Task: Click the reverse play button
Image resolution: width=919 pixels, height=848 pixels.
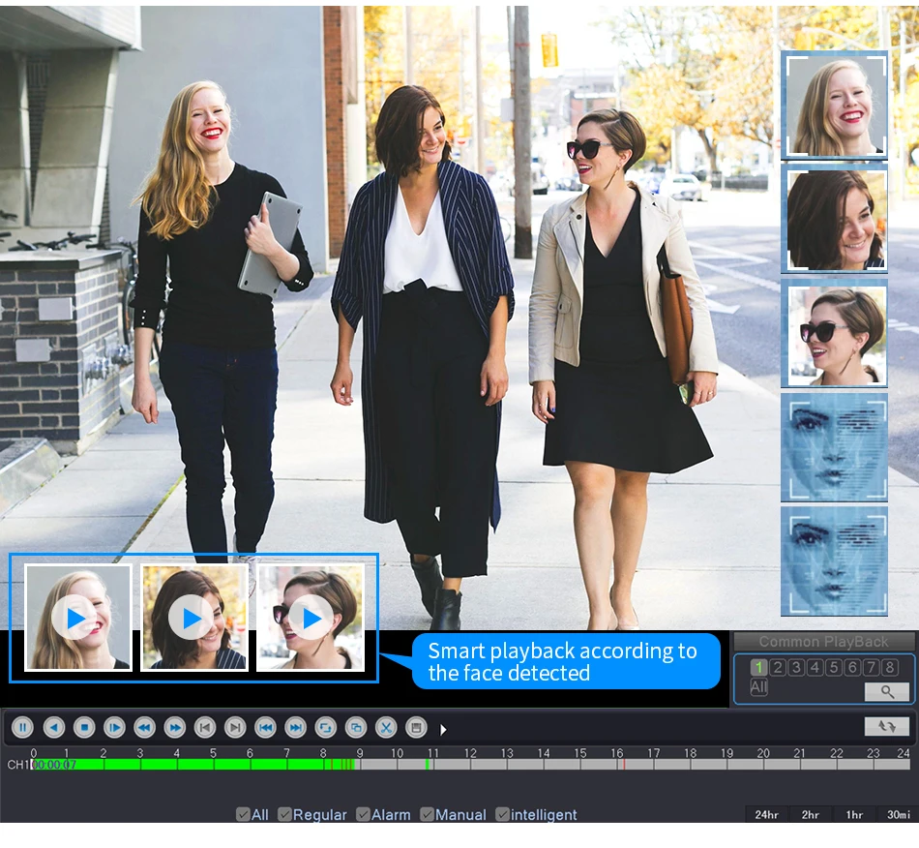Action: (54, 728)
